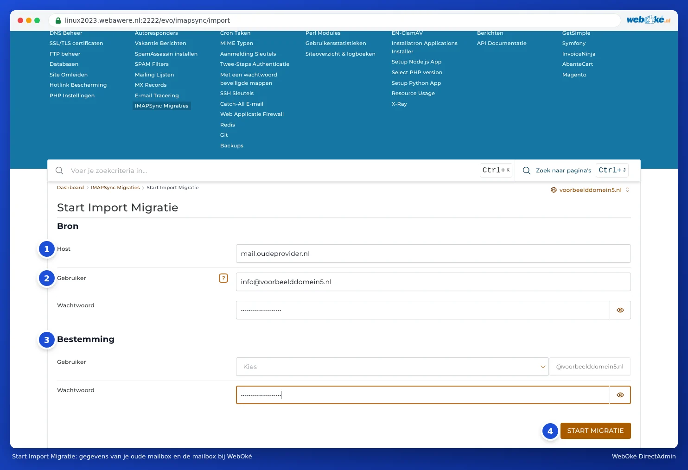This screenshot has height=470, width=688.
Task: Open Setup Node.js App link
Action: tap(416, 62)
